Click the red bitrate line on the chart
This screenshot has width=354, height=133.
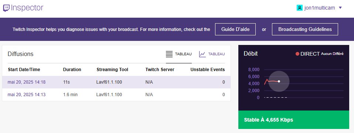coord(271,81)
